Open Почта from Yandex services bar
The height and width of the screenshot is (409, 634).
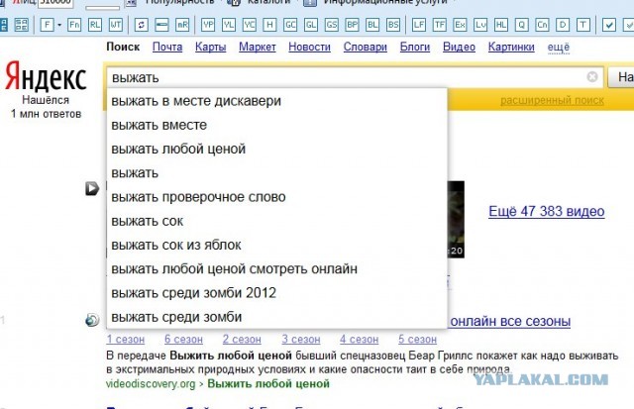pos(167,47)
